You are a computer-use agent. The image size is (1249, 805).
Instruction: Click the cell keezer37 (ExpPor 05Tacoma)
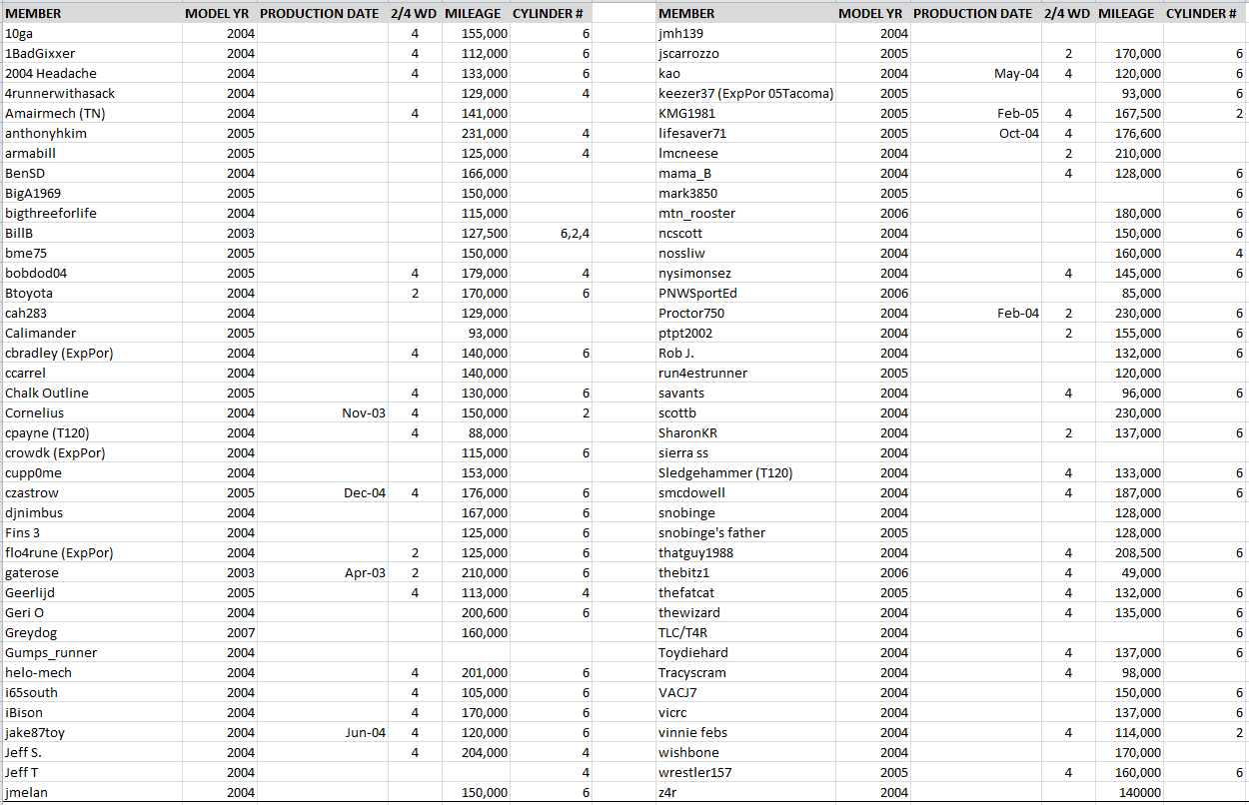tap(745, 93)
